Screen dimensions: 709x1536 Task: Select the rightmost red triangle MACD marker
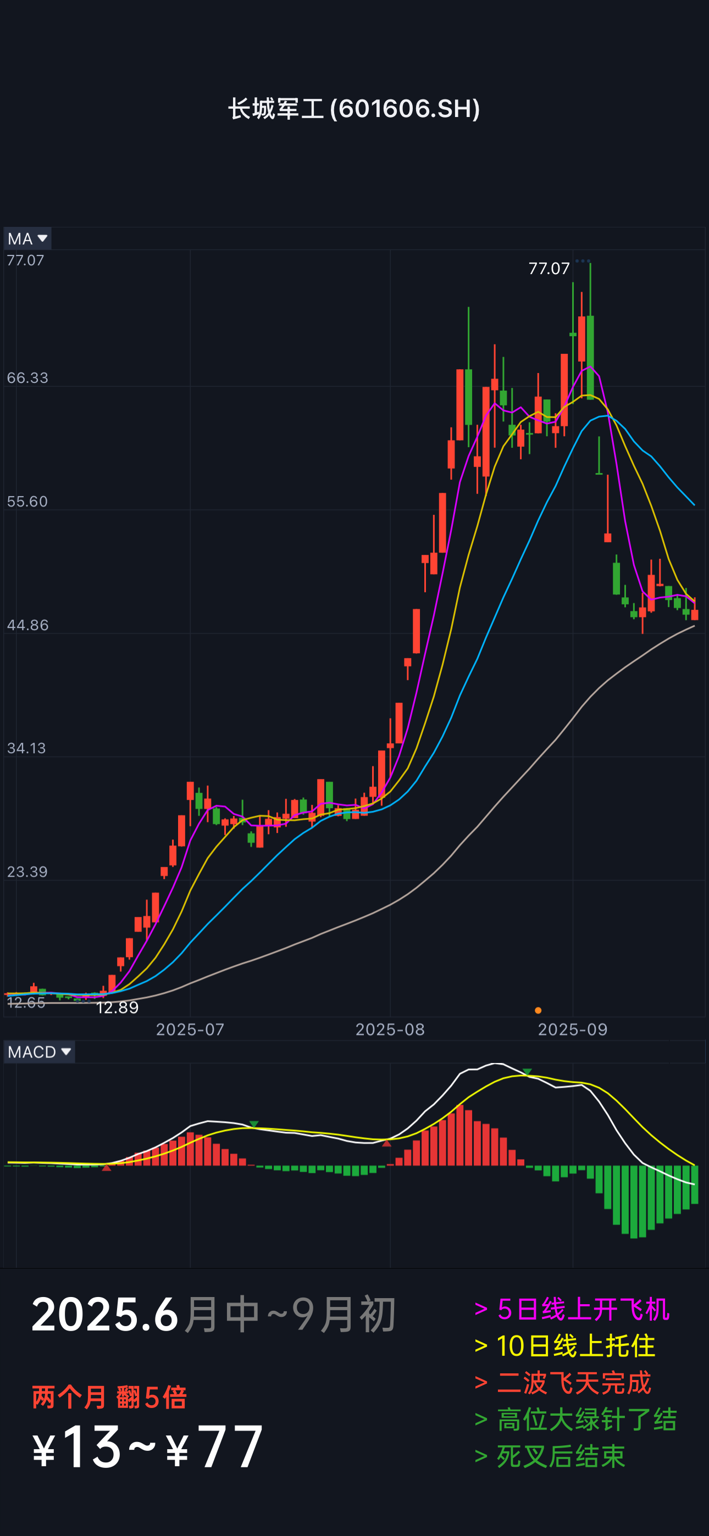[x=387, y=1143]
